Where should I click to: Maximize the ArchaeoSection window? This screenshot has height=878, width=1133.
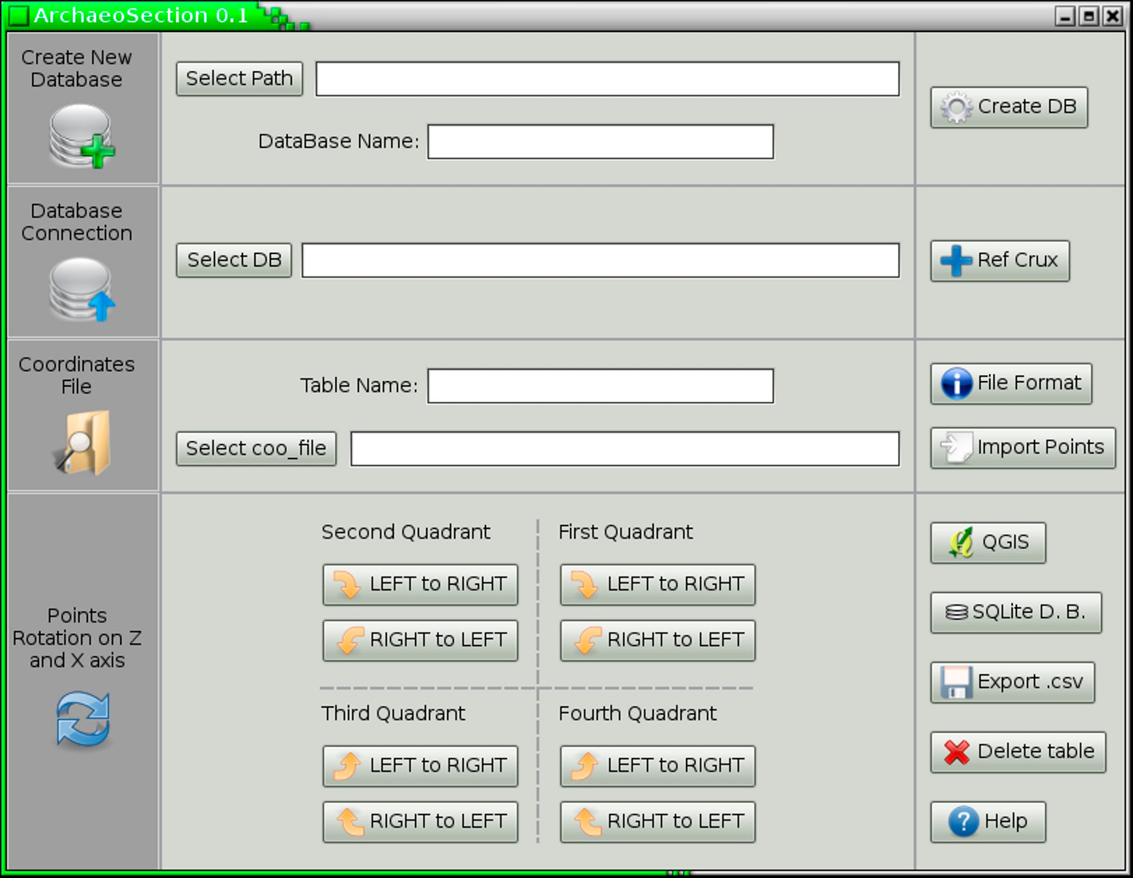click(1089, 16)
